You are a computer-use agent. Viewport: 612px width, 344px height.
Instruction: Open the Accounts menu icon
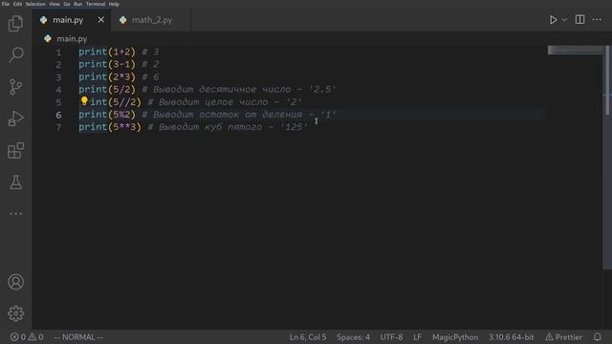click(15, 282)
